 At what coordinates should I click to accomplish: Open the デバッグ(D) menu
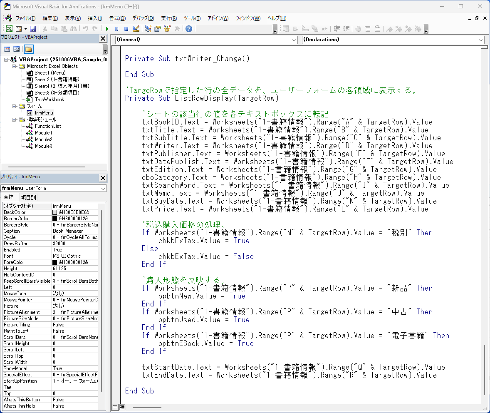143,18
